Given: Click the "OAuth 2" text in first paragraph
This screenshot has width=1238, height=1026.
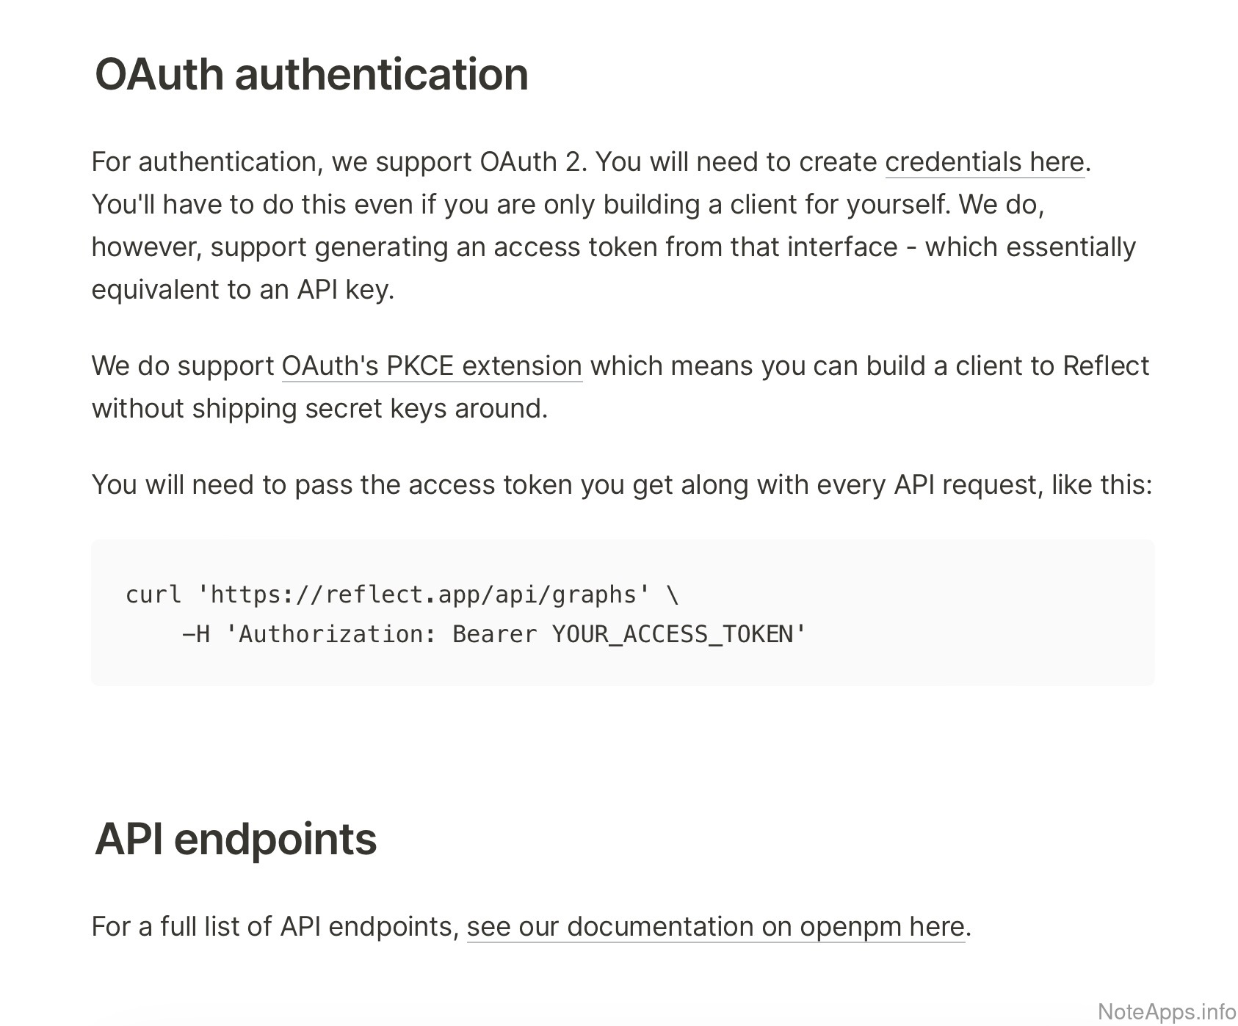Looking at the screenshot, I should (x=529, y=162).
